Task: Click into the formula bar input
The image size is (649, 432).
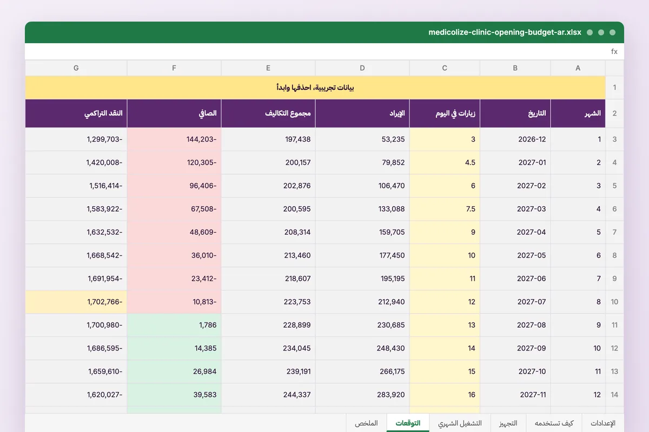Action: tap(316, 52)
